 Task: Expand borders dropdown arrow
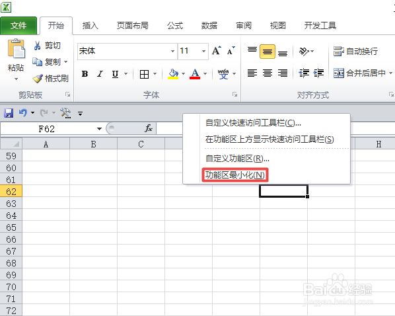coord(155,74)
